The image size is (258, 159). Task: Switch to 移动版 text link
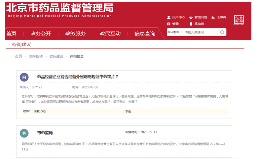[x=199, y=24]
